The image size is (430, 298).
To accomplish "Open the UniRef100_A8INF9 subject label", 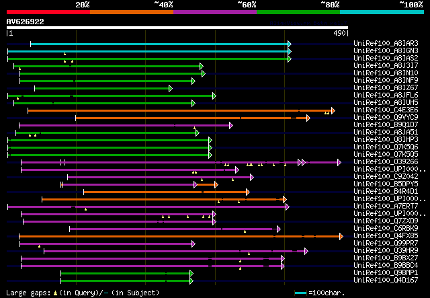I will pyautogui.click(x=386, y=81).
